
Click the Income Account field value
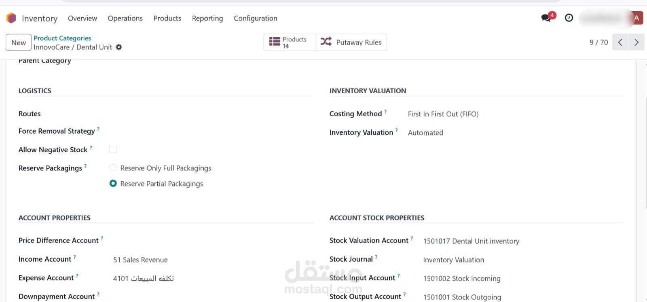click(140, 260)
